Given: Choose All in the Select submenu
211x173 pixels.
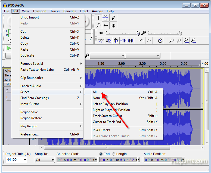Looking at the screenshot, I should coord(95,92).
